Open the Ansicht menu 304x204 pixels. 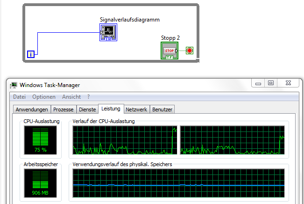click(x=71, y=97)
